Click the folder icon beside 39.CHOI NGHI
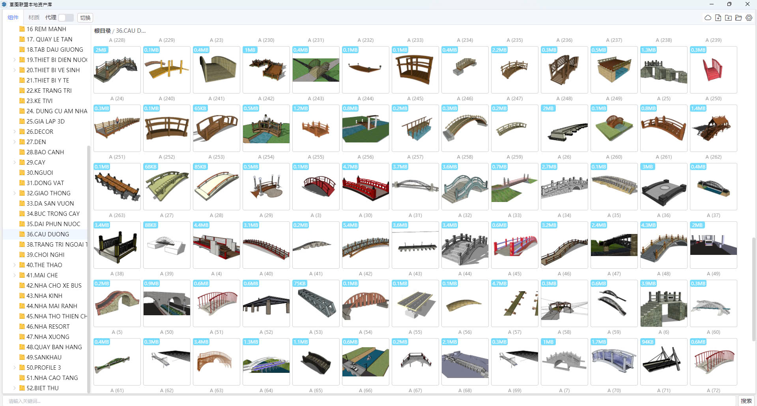757x406 pixels. coord(22,255)
